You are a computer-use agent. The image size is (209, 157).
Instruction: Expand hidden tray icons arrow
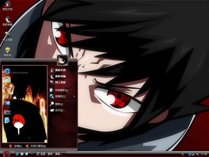(x=183, y=154)
